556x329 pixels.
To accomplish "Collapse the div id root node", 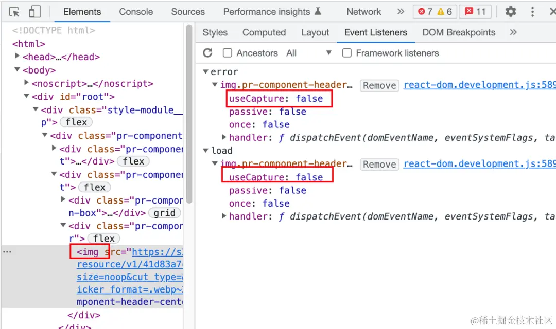I will pos(26,96).
